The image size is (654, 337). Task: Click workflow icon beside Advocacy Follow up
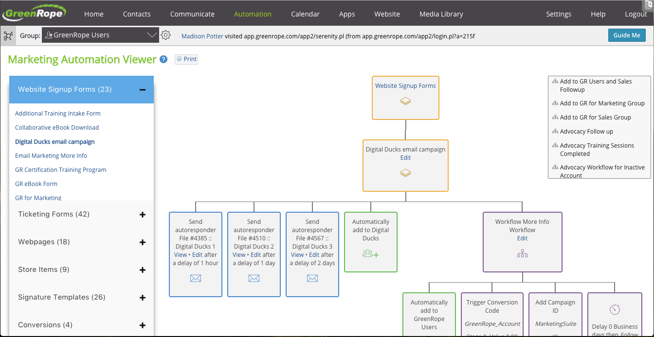555,132
